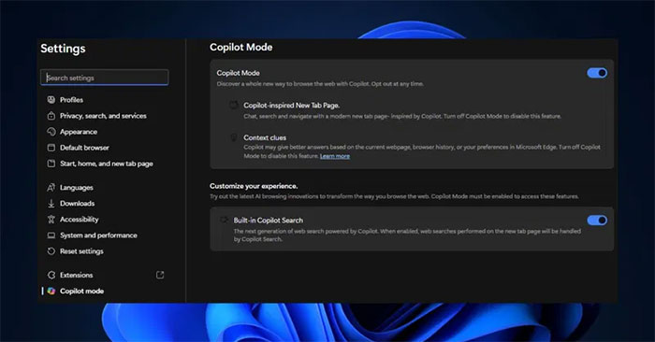The height and width of the screenshot is (342, 655).
Task: Click the System and performance laptop icon
Action: [51, 235]
